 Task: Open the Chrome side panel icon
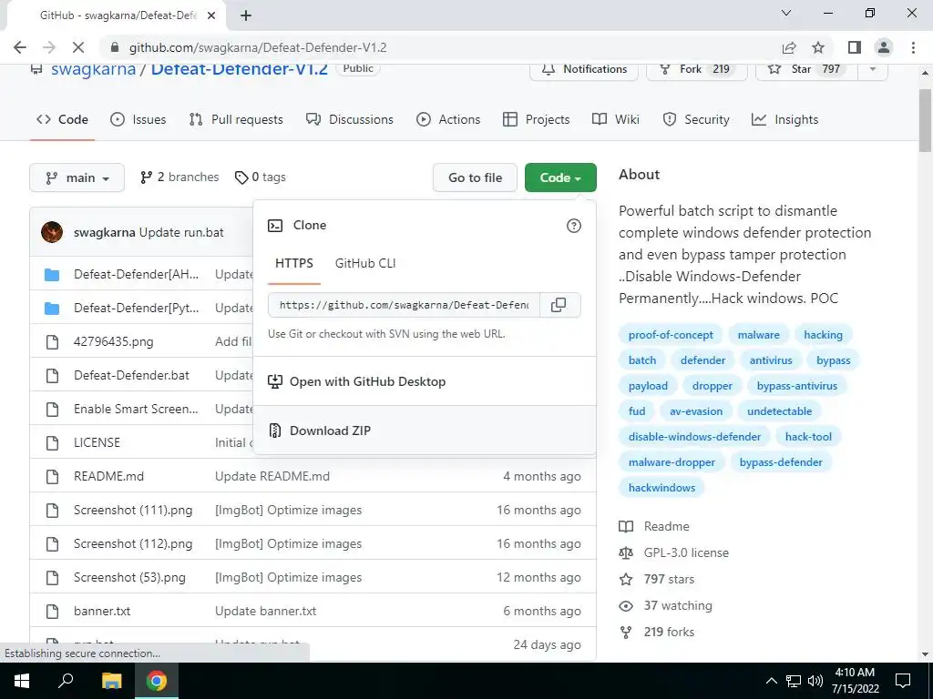(x=855, y=47)
